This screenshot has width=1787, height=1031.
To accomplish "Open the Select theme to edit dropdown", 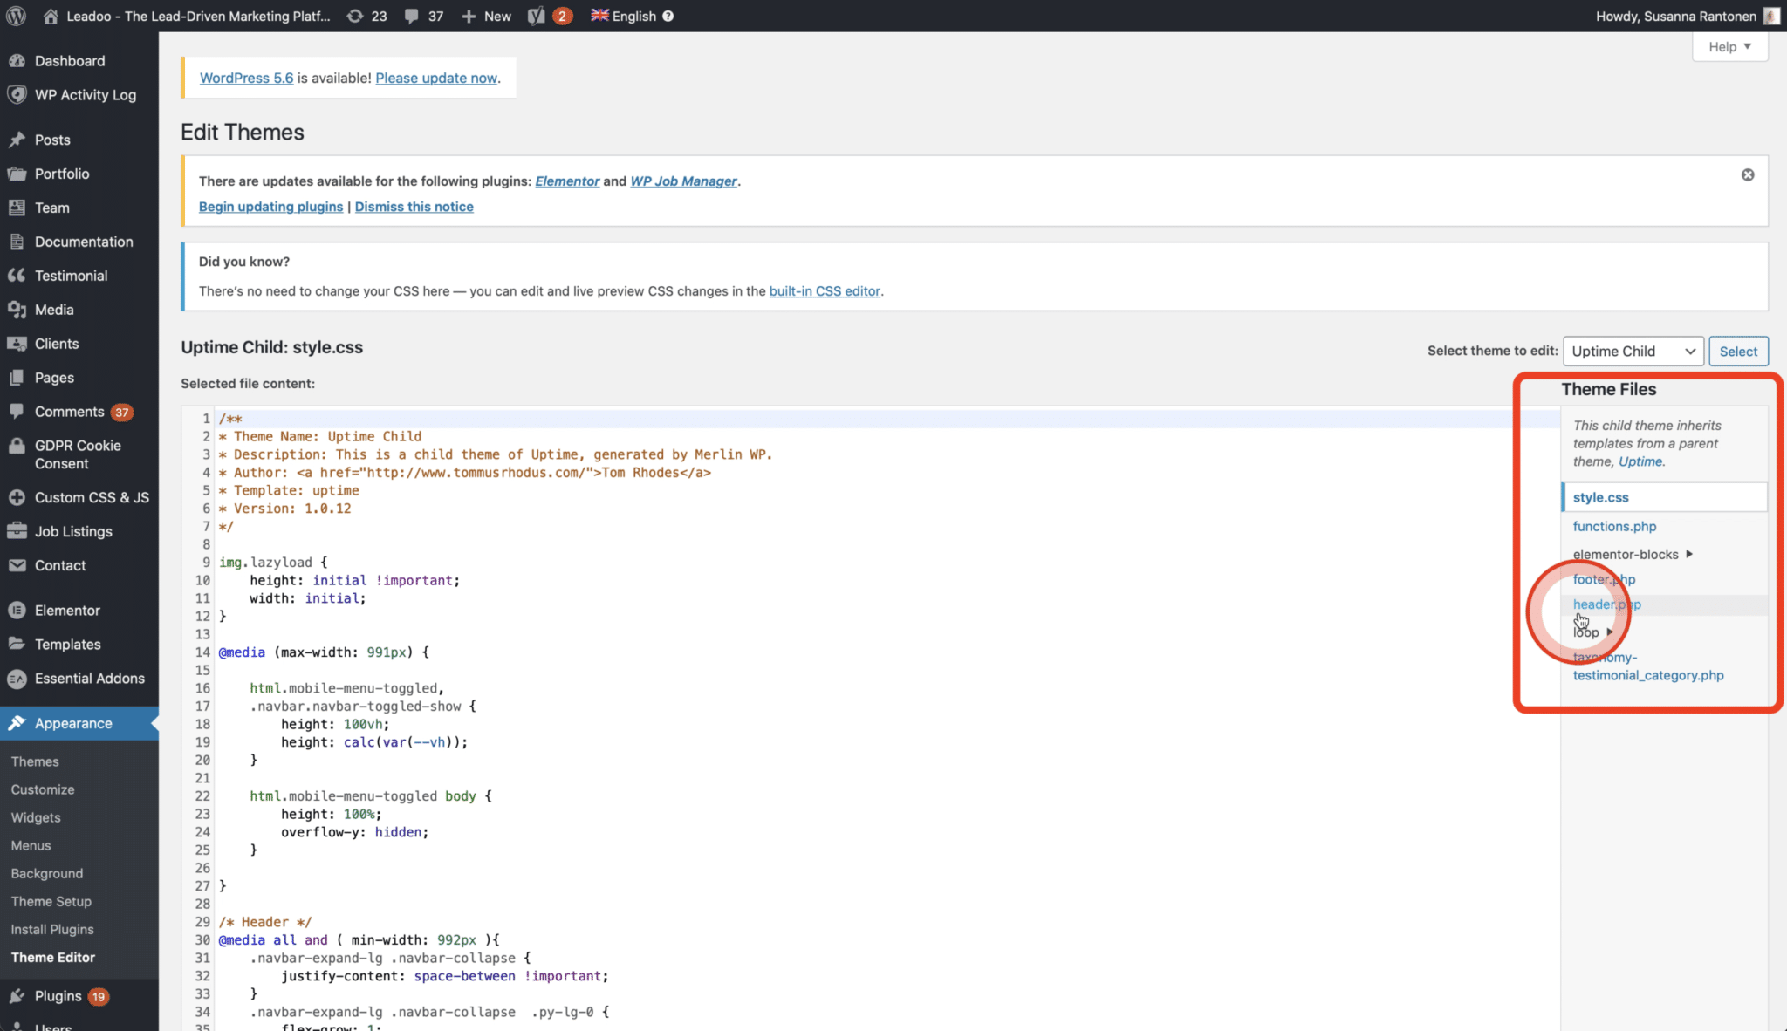I will click(x=1633, y=351).
